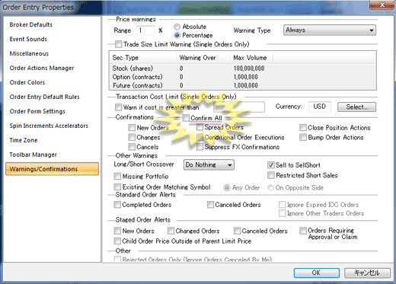Open the Warning Type dropdown
Image resolution: width=396 pixels, height=284 pixels.
point(330,30)
